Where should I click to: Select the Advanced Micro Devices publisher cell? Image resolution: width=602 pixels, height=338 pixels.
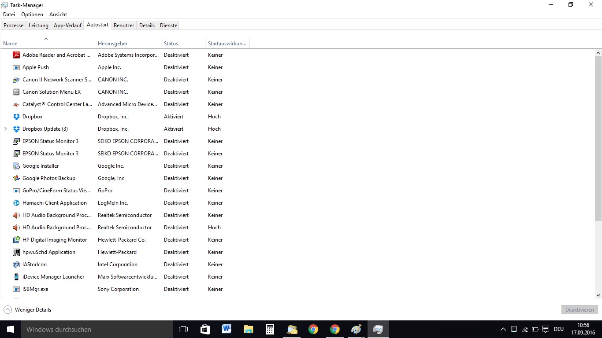(127, 104)
